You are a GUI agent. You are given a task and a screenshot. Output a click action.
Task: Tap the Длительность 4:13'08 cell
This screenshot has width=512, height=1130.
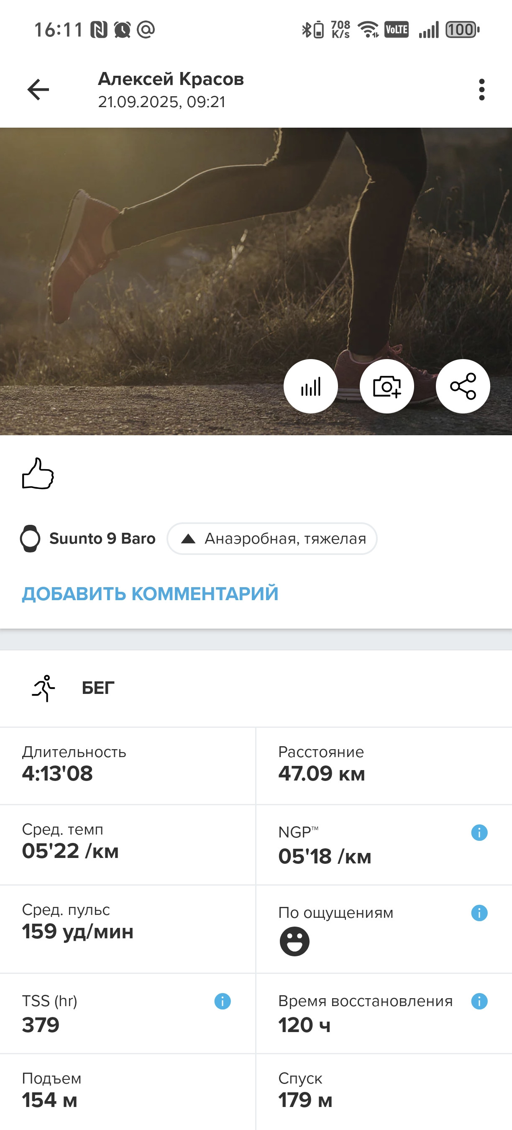[128, 766]
